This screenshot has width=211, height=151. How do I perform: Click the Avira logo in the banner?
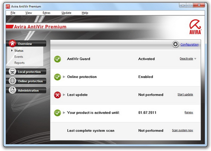point(195,27)
